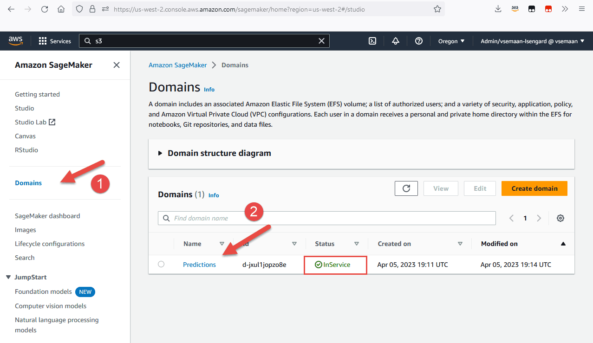Screen dimensions: 593x343
Task: Open the notifications bell icon
Action: [x=396, y=41]
